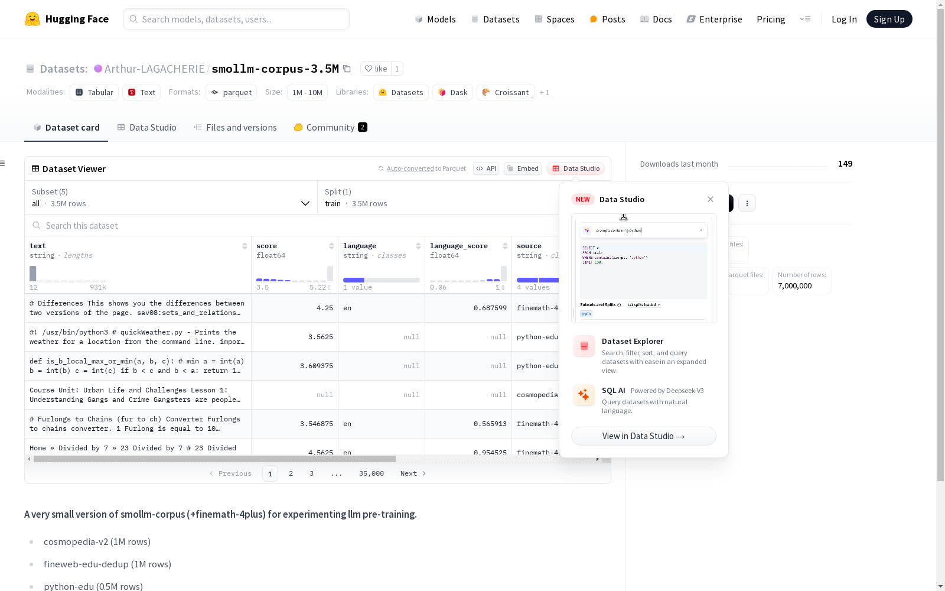Viewport: 945px width, 591px height.
Task: Go to the Files and versions tab
Action: [x=235, y=127]
